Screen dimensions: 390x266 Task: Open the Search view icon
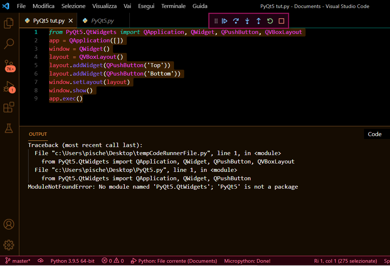[9, 44]
